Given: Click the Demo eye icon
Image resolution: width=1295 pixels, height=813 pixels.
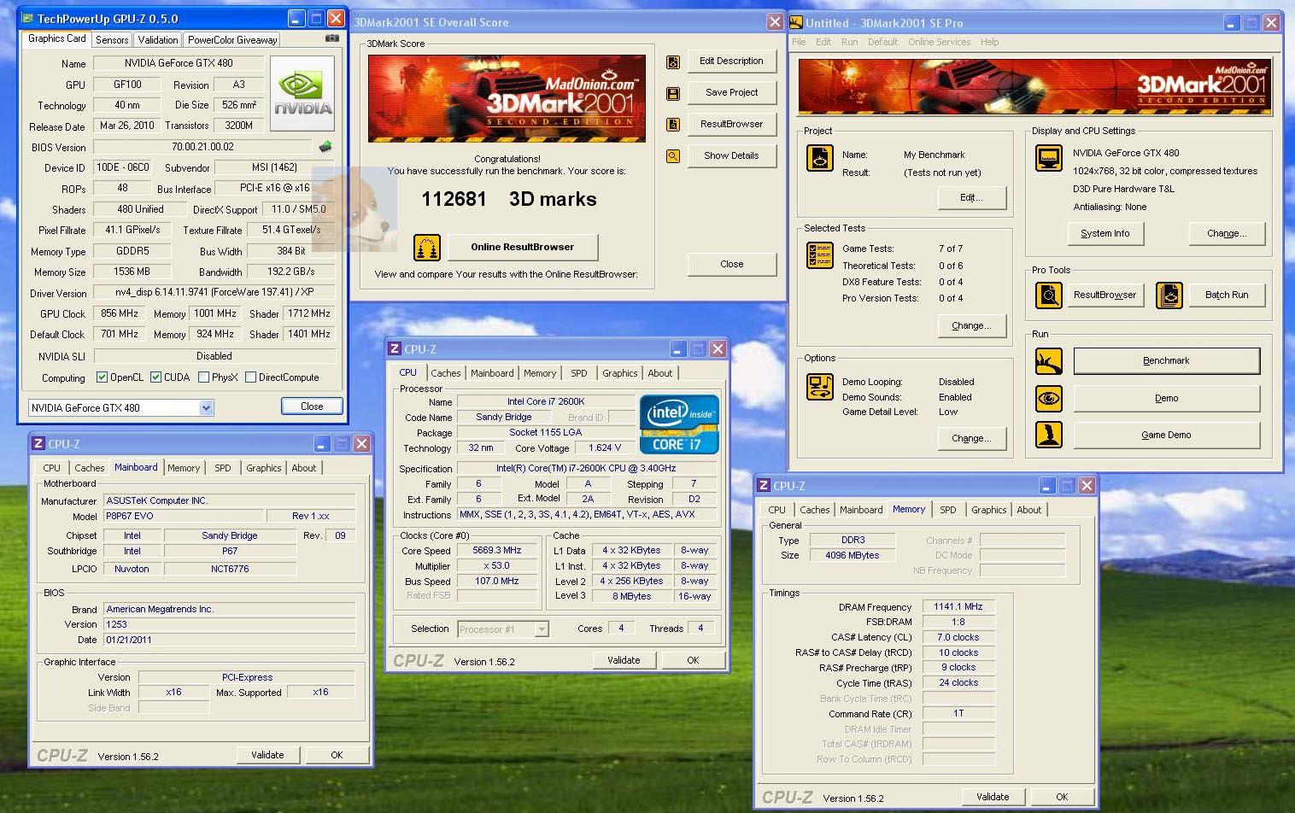Looking at the screenshot, I should 1048,398.
